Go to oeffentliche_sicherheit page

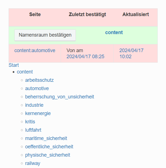click(49, 147)
